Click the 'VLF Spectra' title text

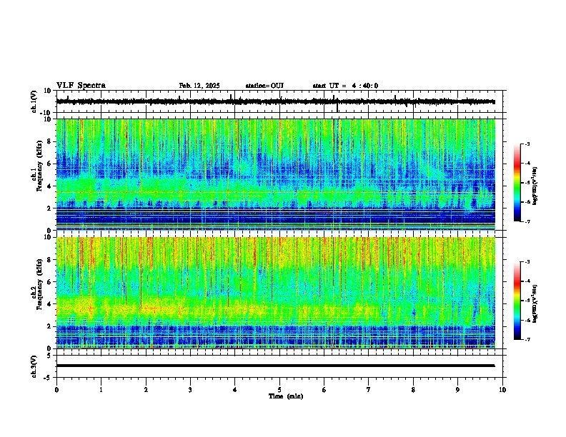click(x=81, y=86)
